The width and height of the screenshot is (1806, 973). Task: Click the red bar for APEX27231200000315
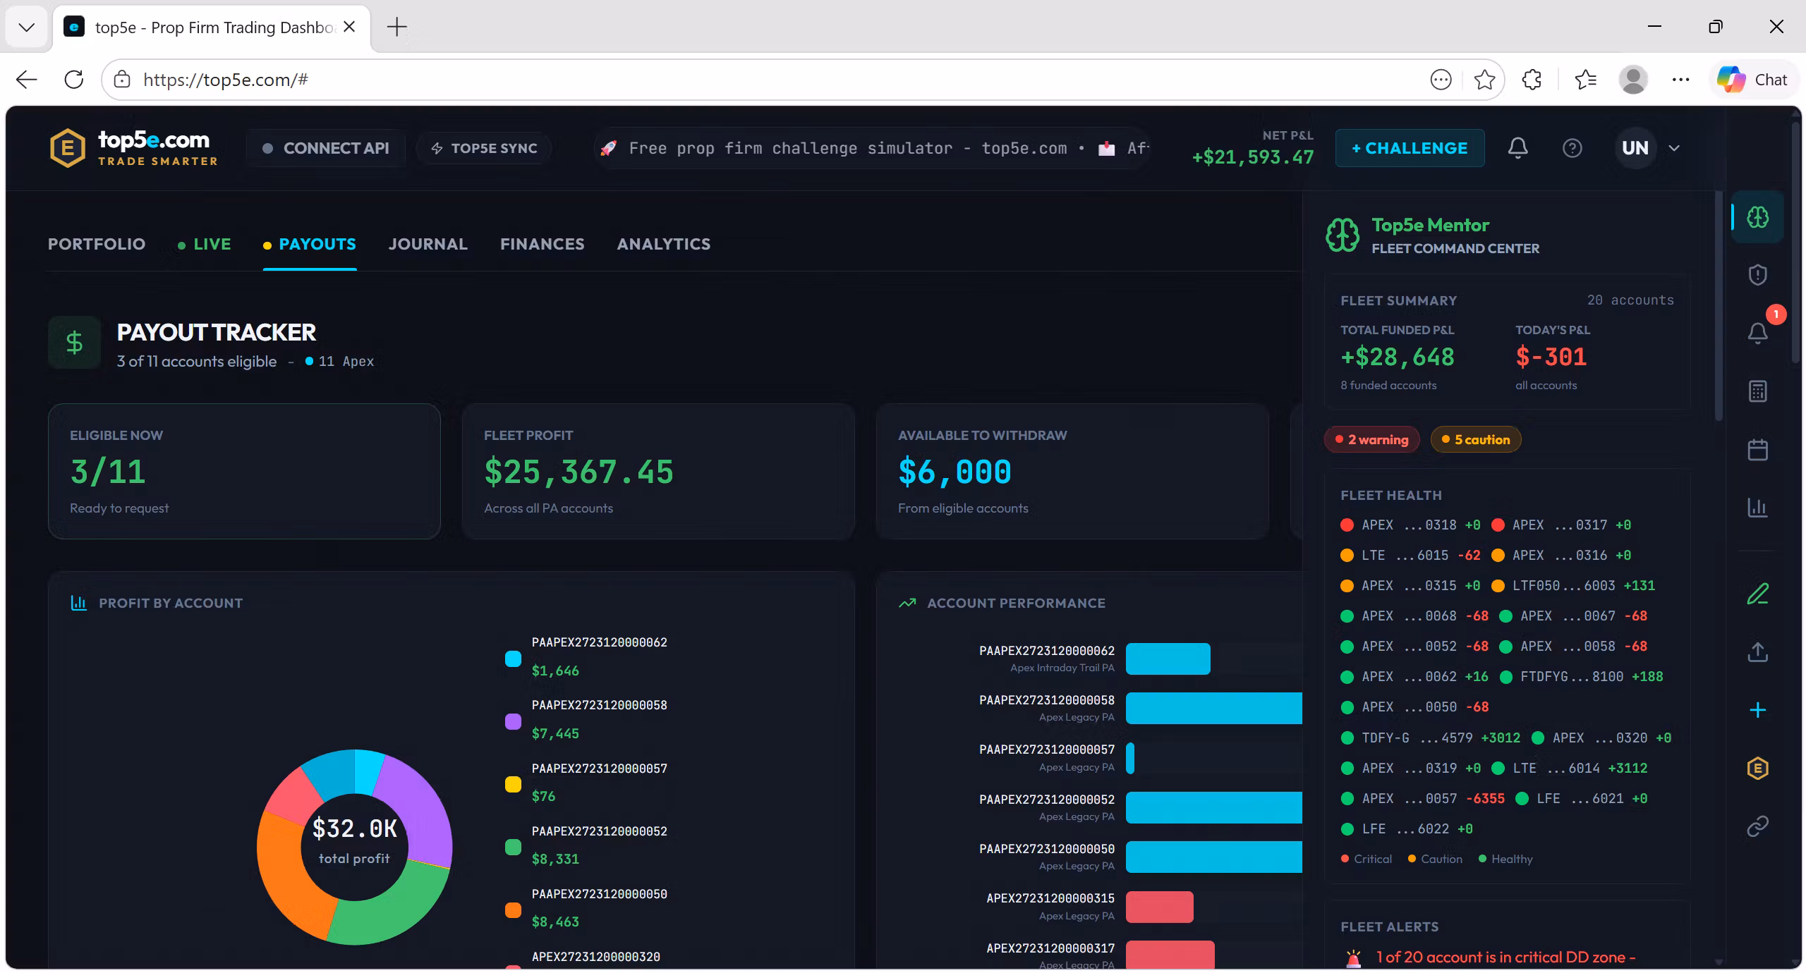(1160, 907)
